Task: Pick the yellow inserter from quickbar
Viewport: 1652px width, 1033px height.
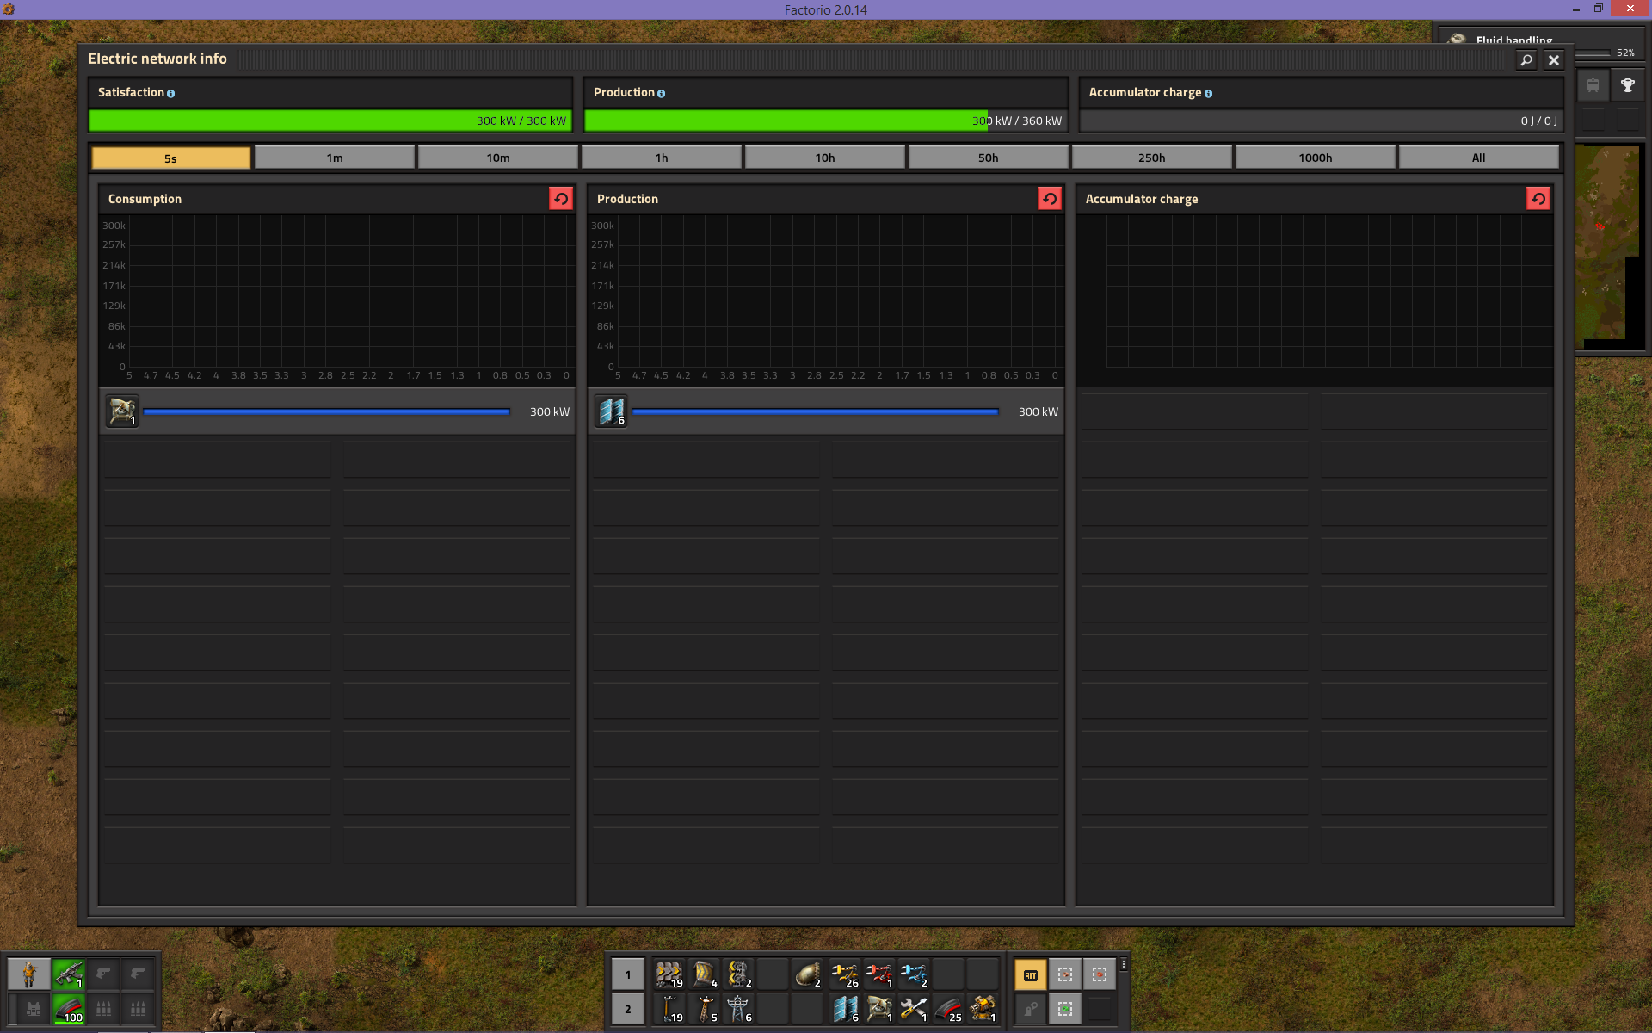Action: 844,974
